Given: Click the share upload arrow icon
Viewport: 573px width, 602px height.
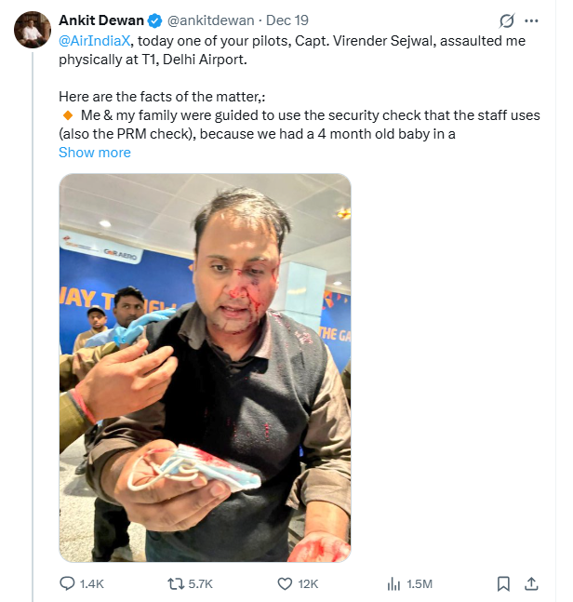Looking at the screenshot, I should [531, 583].
